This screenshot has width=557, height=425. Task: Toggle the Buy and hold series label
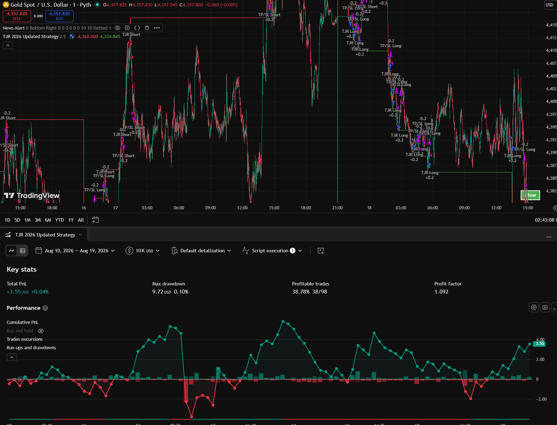[20, 331]
